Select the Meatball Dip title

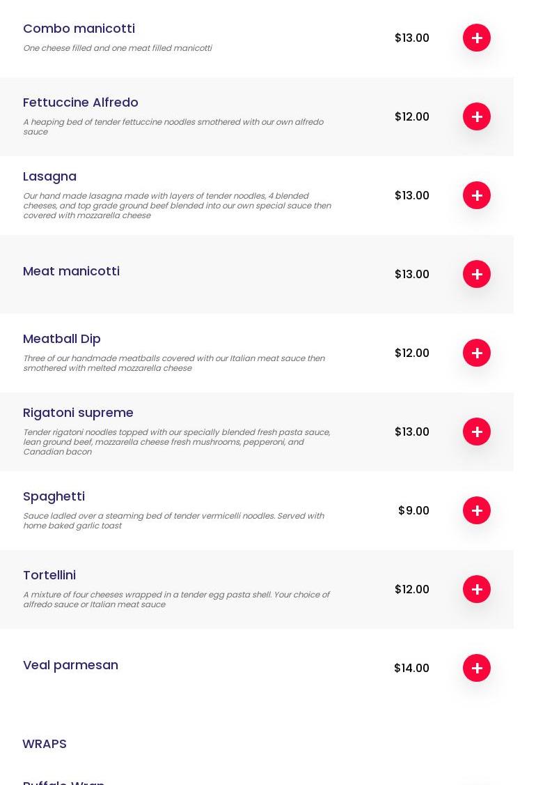coord(61,339)
